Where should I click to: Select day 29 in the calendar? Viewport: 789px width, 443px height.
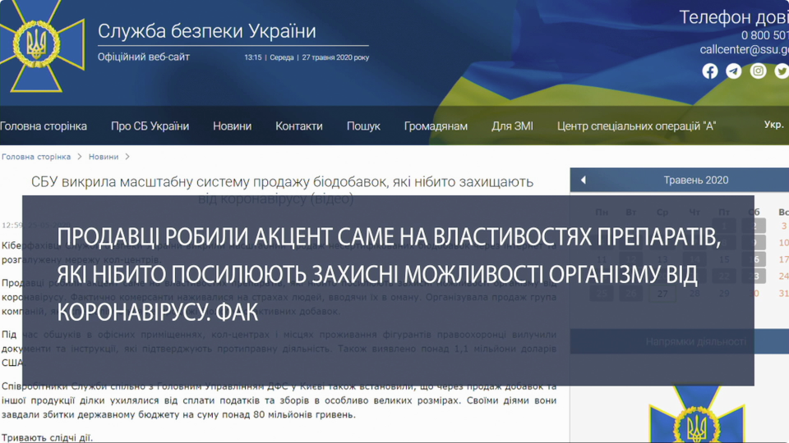click(x=724, y=294)
